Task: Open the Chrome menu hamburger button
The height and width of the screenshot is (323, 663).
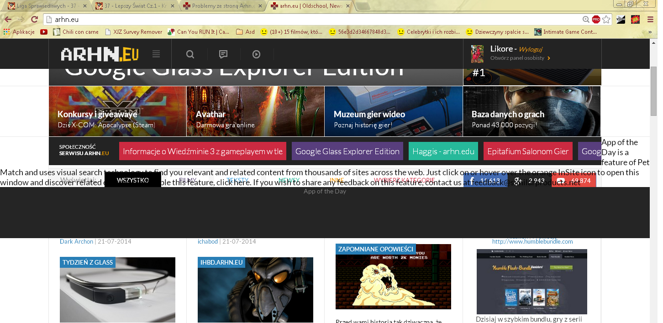Action: [650, 19]
